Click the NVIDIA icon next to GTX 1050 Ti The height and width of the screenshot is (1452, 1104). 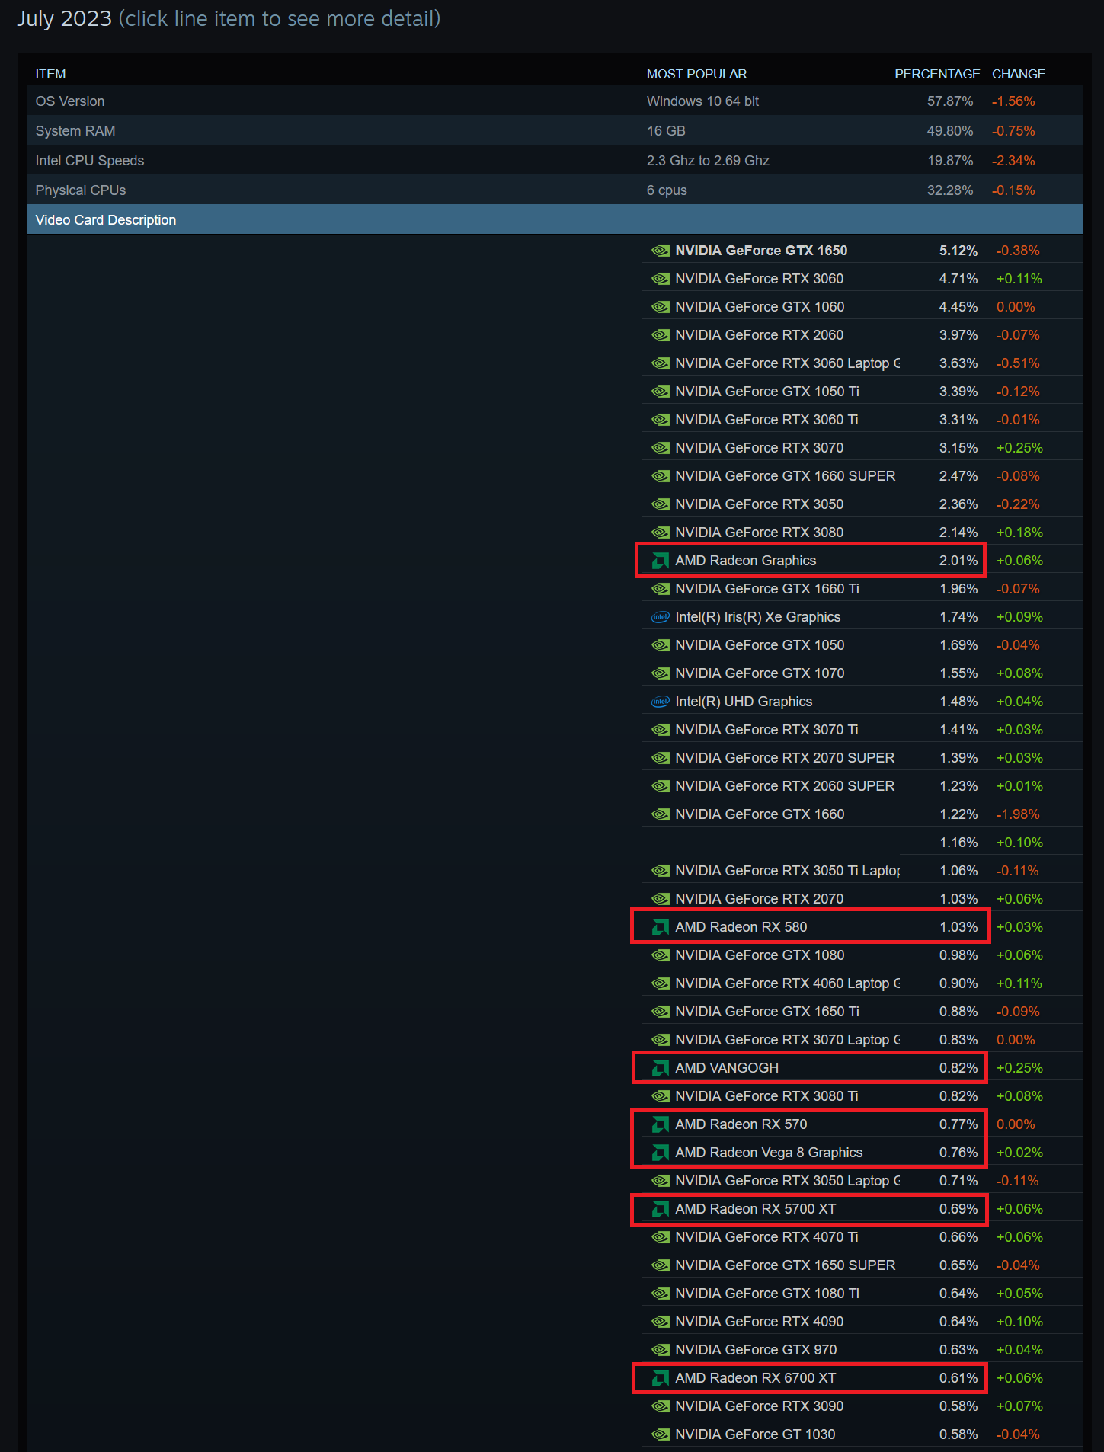click(661, 392)
